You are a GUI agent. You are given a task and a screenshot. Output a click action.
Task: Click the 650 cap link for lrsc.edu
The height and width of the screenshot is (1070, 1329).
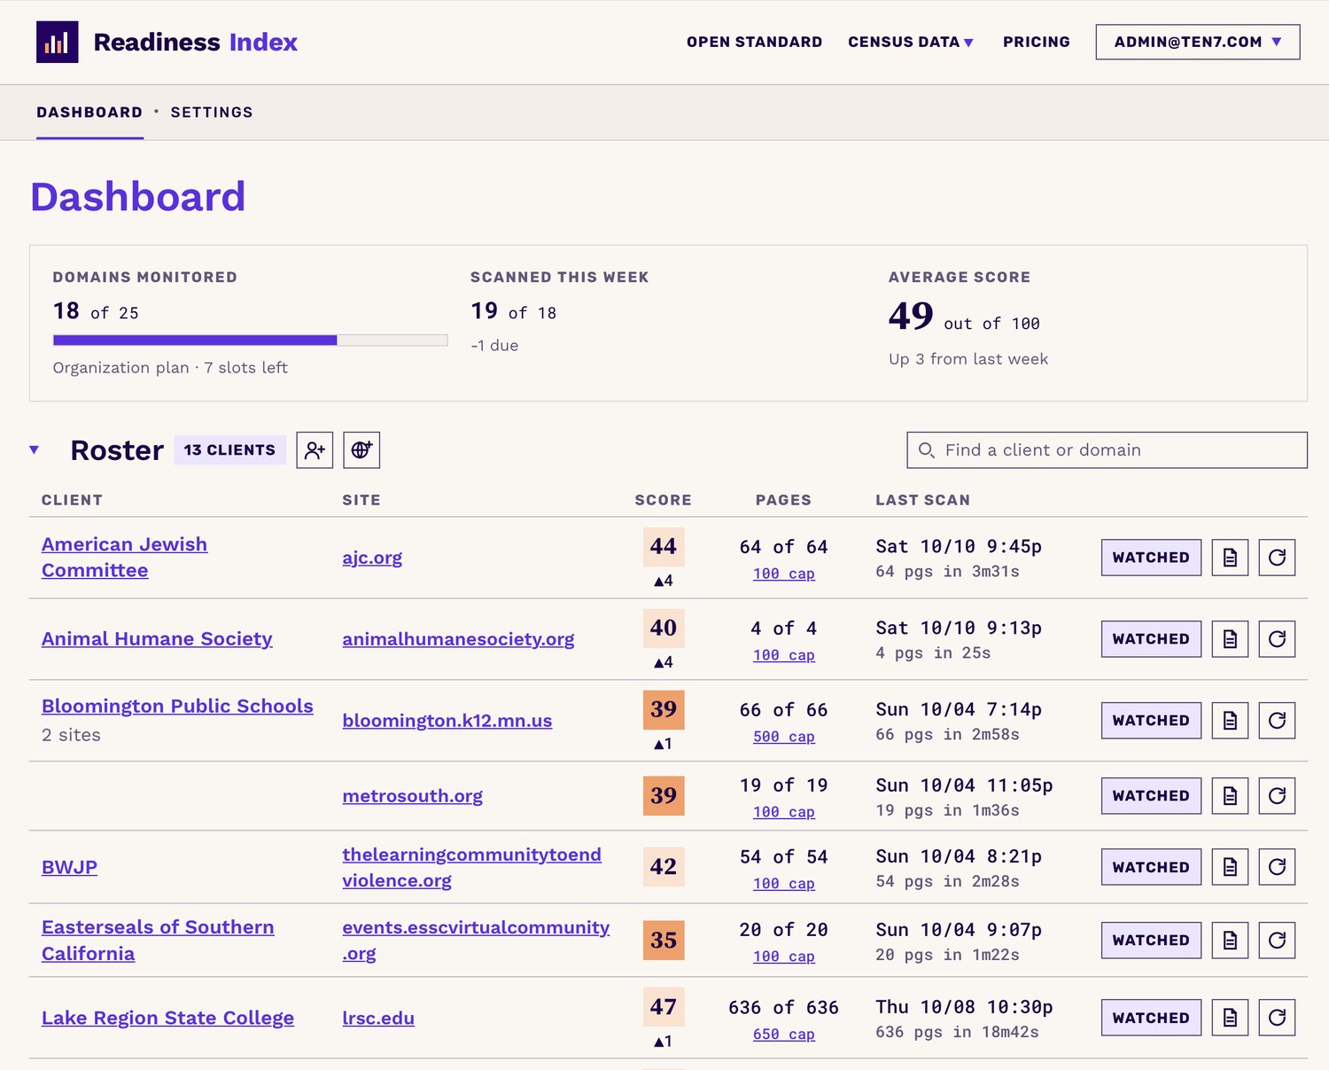[x=784, y=1035]
